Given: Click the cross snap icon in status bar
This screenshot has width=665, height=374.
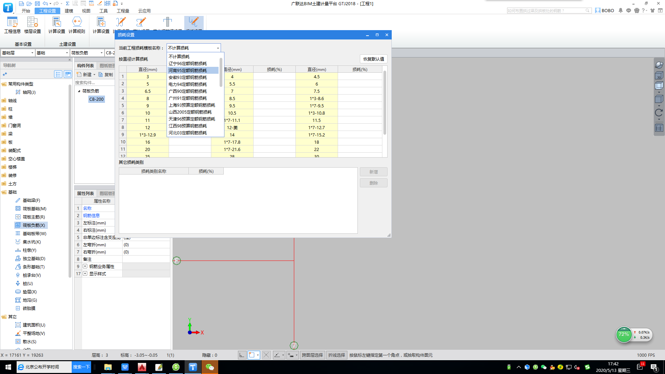Looking at the screenshot, I should pos(266,355).
